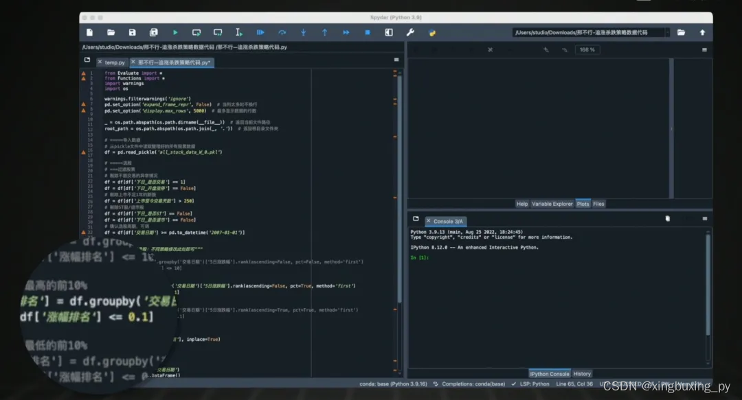Click the pd.read_pickle code line

tap(164, 152)
